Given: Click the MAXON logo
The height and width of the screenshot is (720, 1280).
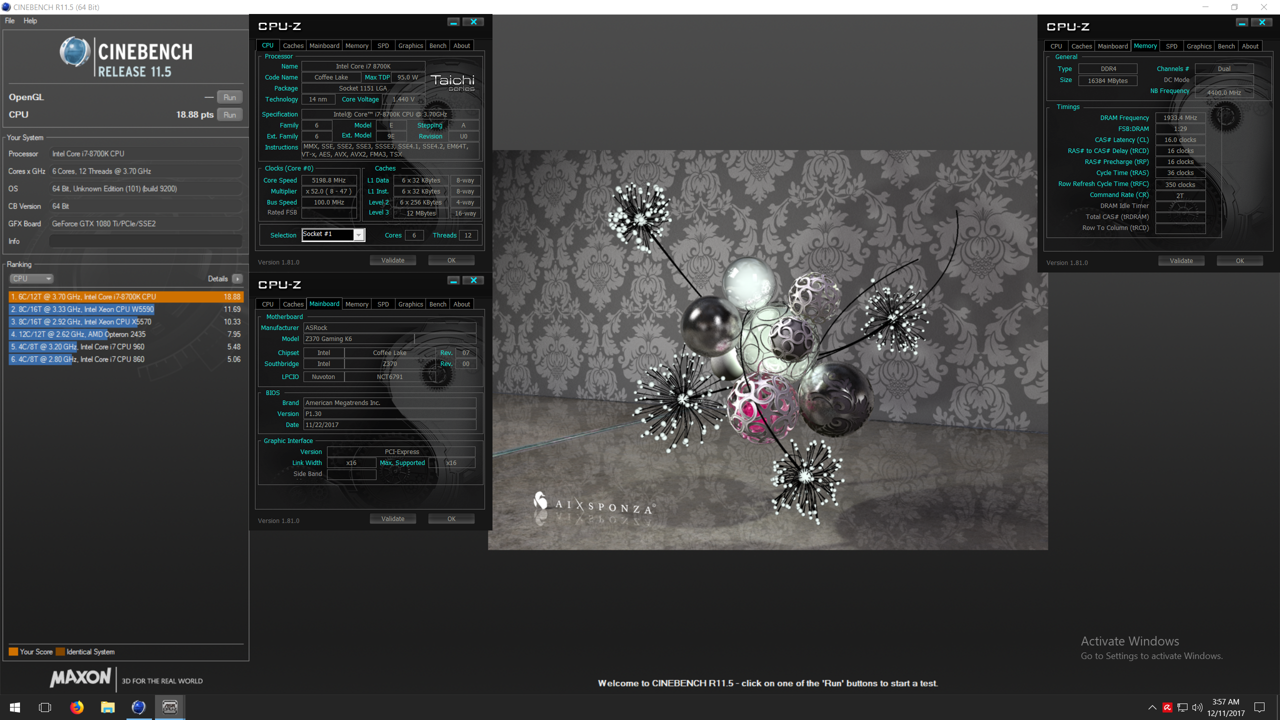Looking at the screenshot, I should 80,678.
